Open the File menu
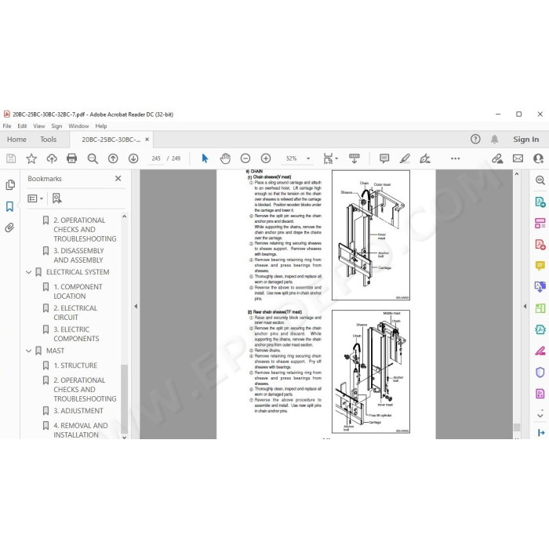The image size is (549, 549). tap(7, 126)
